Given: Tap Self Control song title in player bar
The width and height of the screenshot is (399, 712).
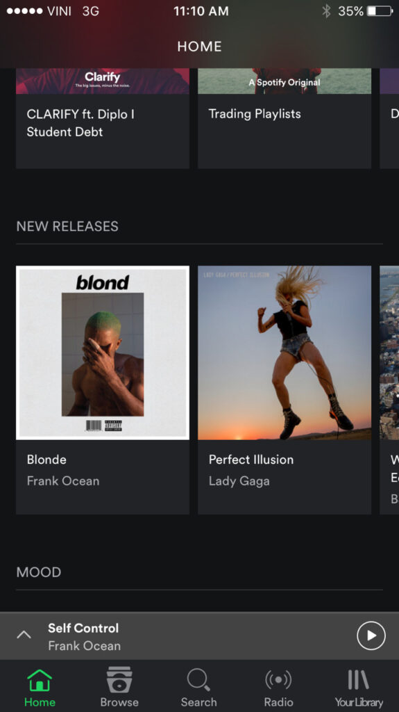Looking at the screenshot, I should [x=83, y=628].
